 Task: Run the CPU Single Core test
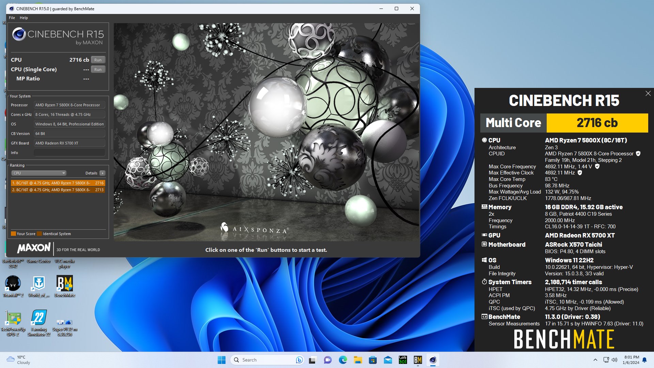[98, 70]
